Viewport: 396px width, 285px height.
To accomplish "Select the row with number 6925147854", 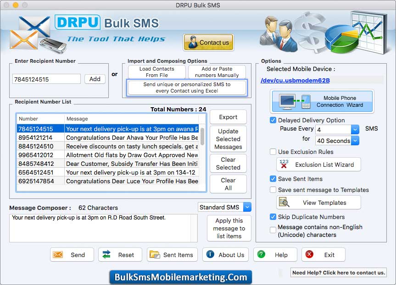I will [108, 181].
